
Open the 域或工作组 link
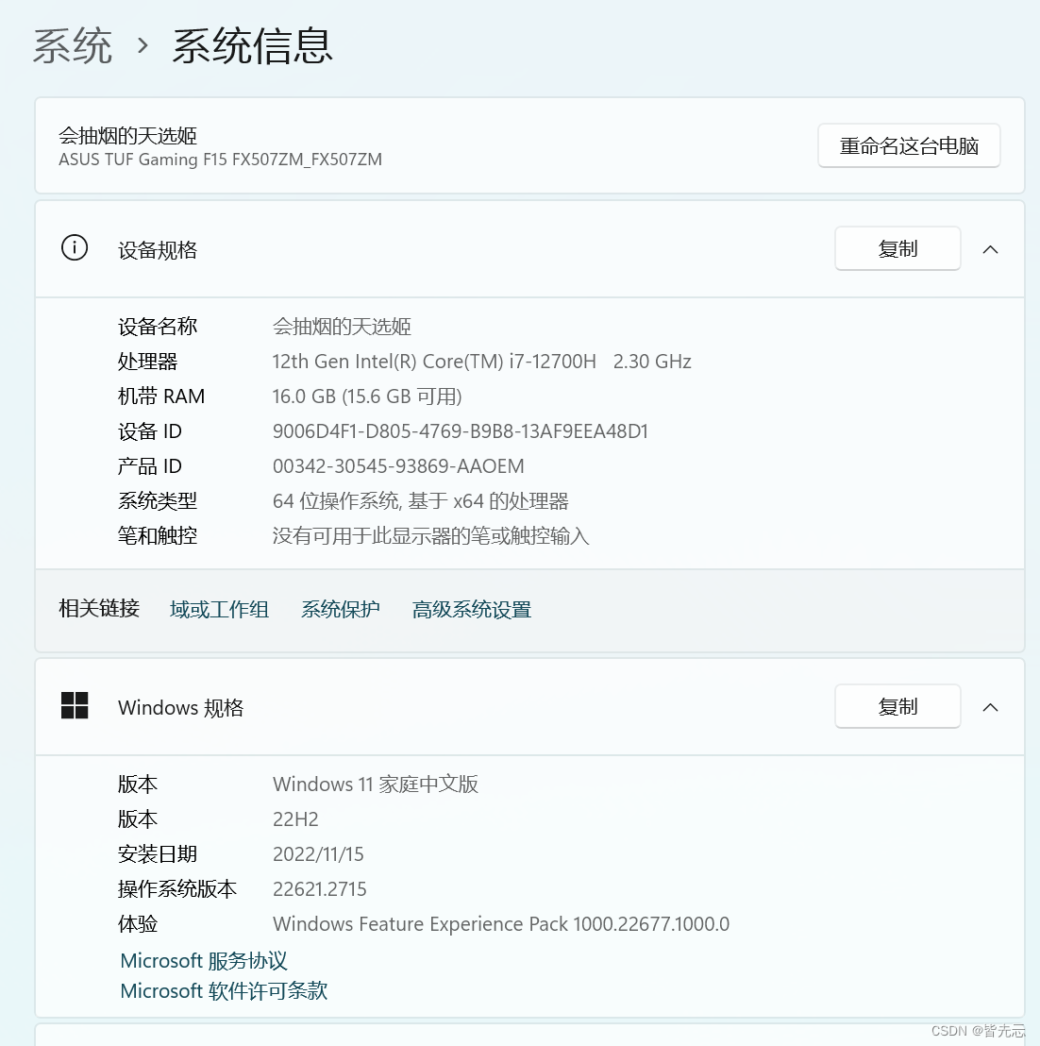[x=219, y=609]
